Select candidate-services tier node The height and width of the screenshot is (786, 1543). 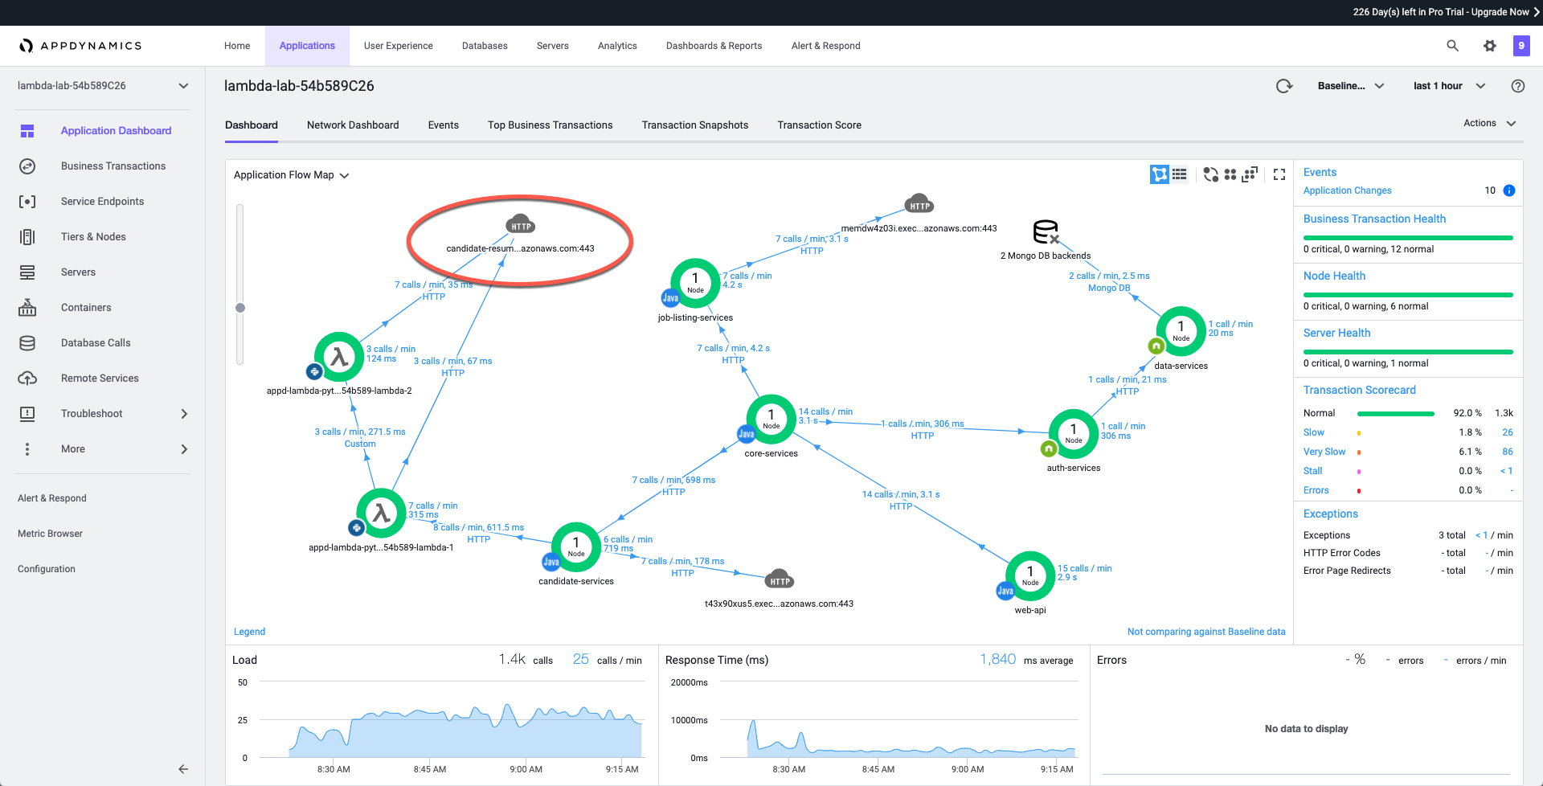click(x=576, y=547)
